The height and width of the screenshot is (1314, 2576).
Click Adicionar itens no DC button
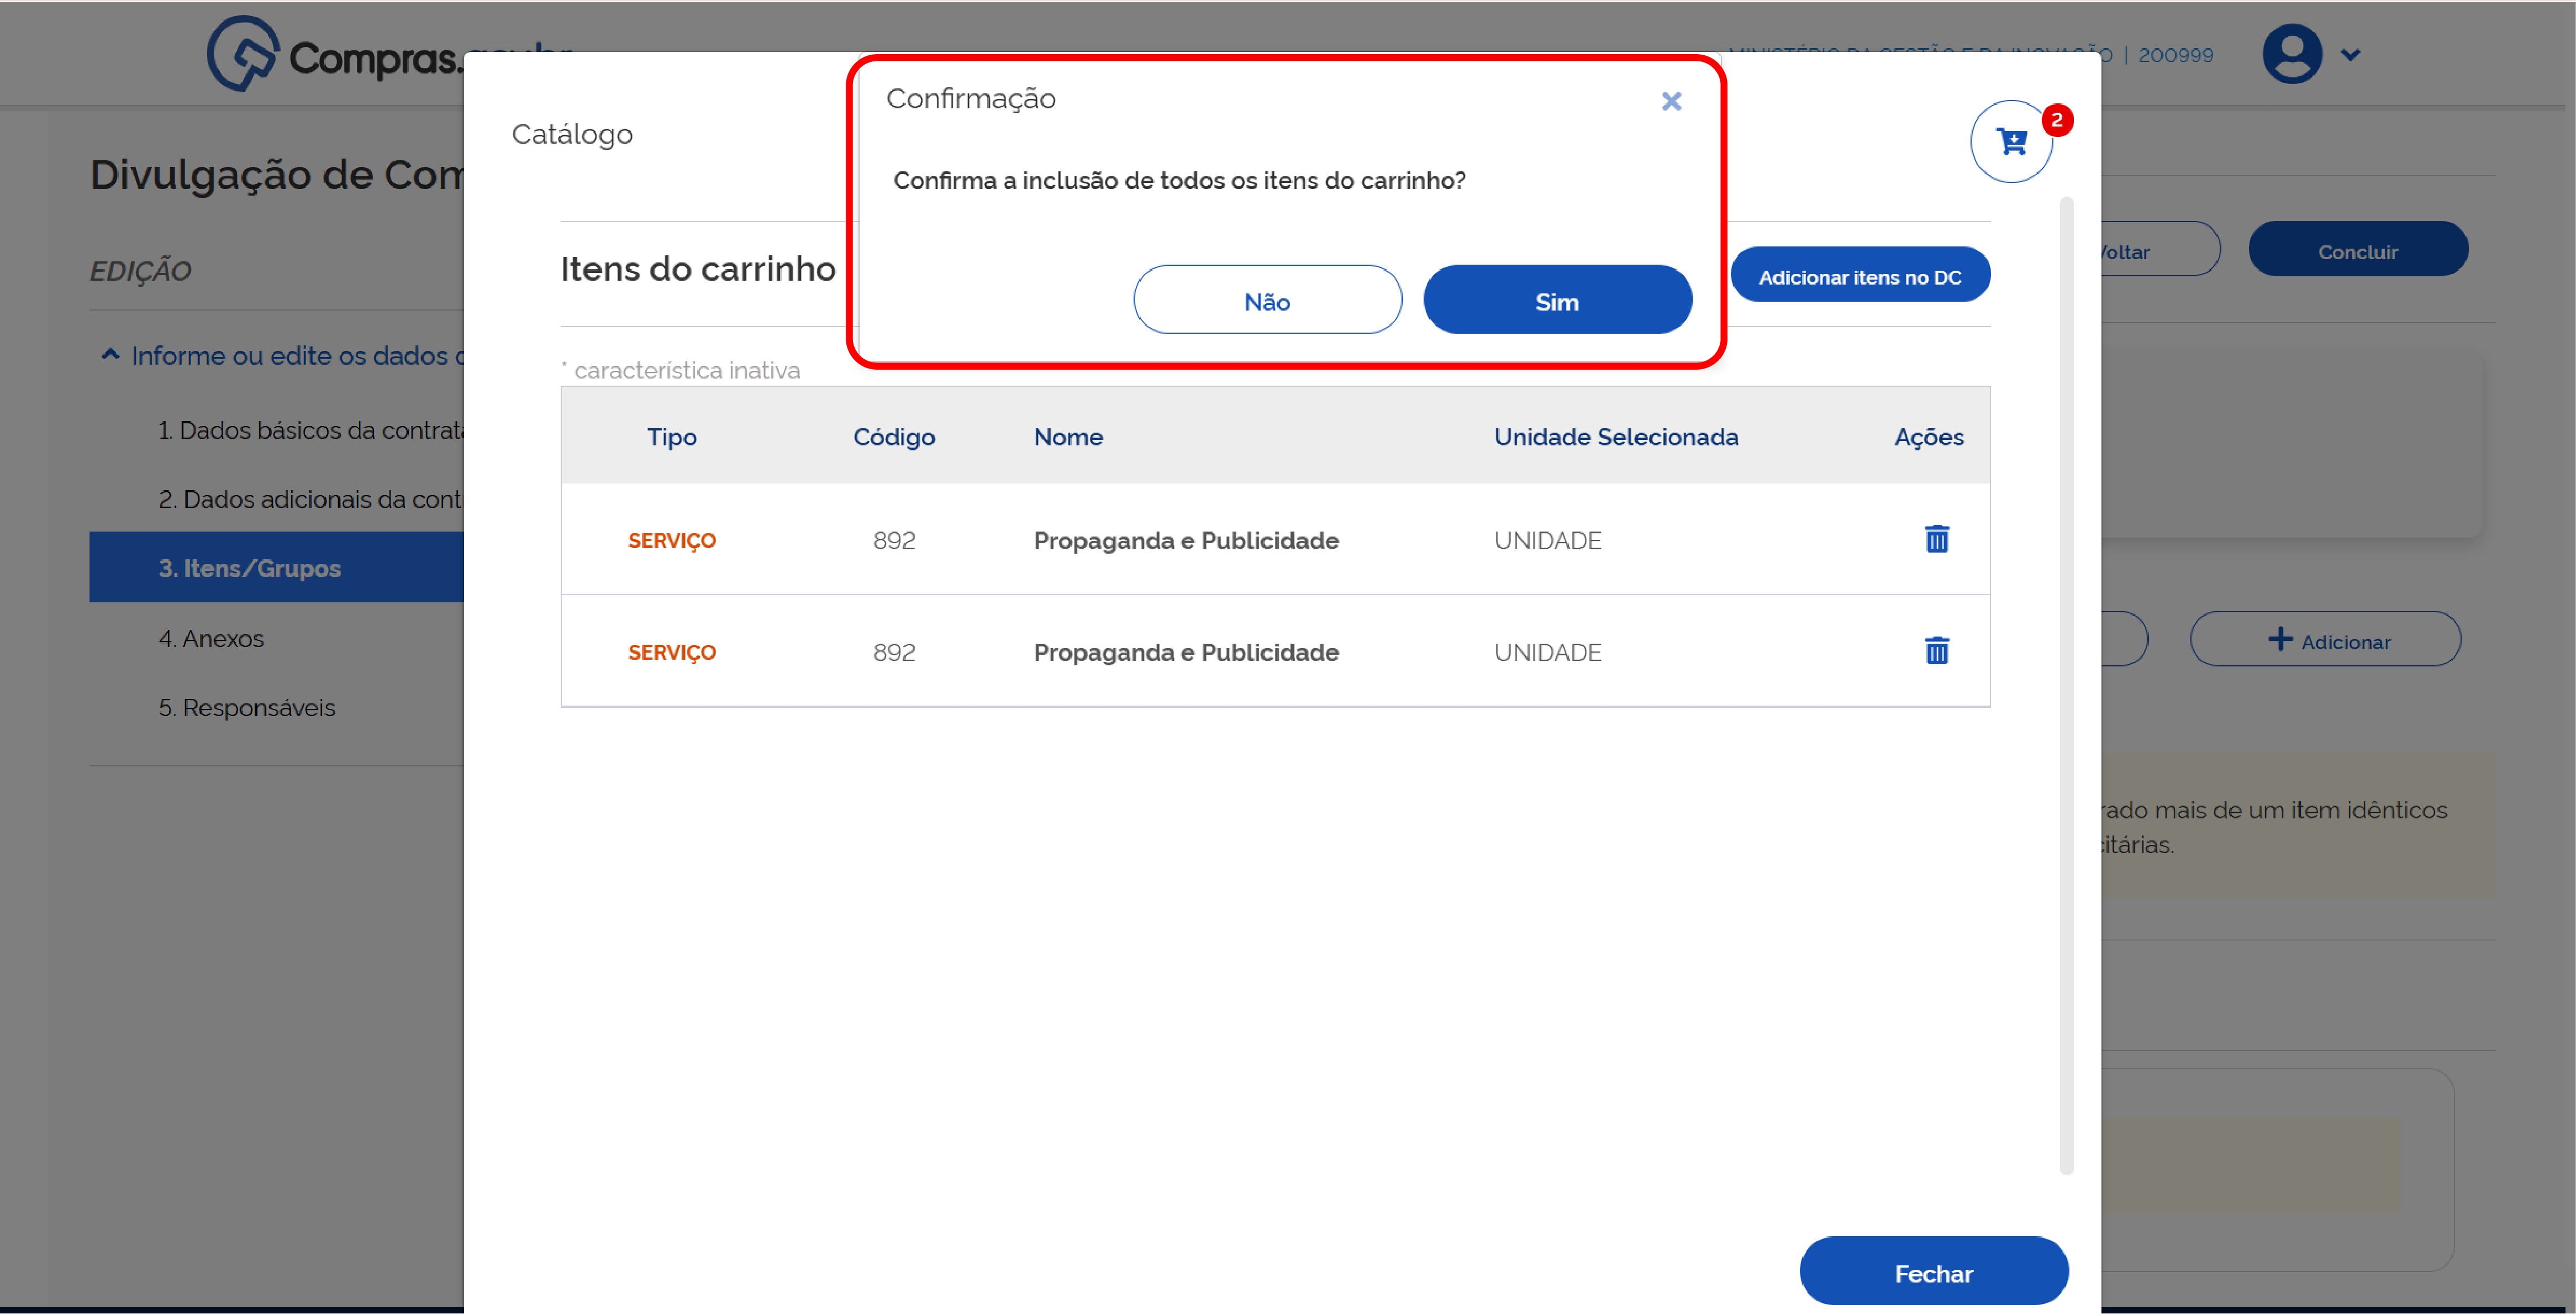(1860, 276)
